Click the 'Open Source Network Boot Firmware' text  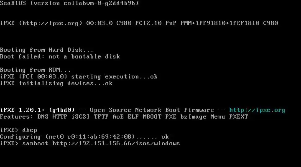click(152, 110)
